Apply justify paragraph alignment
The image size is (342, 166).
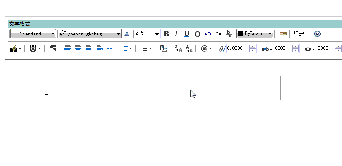coord(99,48)
